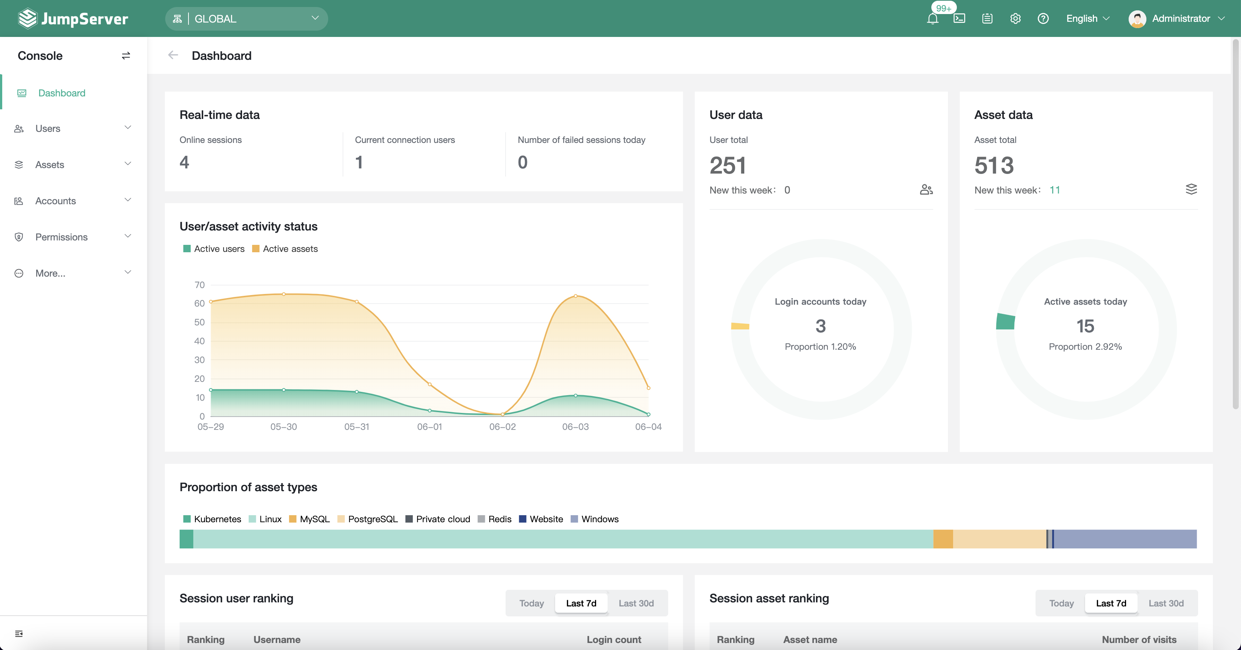Select Last 30d in Session asset ranking

[x=1166, y=603]
